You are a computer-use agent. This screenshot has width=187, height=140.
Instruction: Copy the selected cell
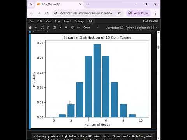(48, 28)
